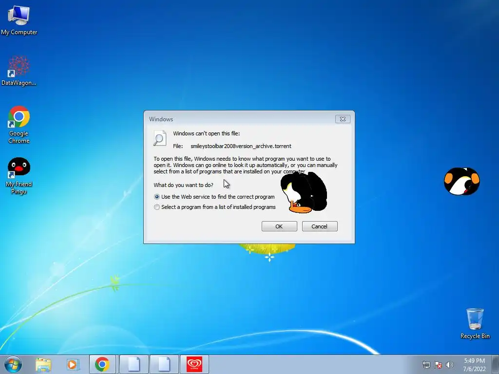
Task: Select second blank document taskbar item
Action: (x=164, y=364)
